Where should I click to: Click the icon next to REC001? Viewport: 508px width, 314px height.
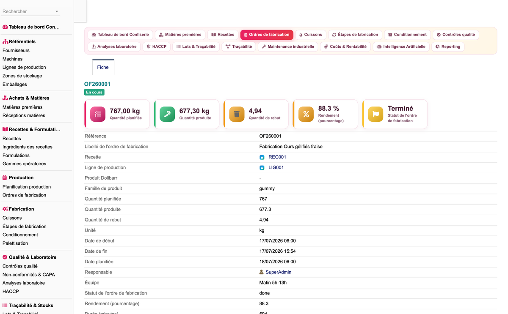(x=262, y=157)
